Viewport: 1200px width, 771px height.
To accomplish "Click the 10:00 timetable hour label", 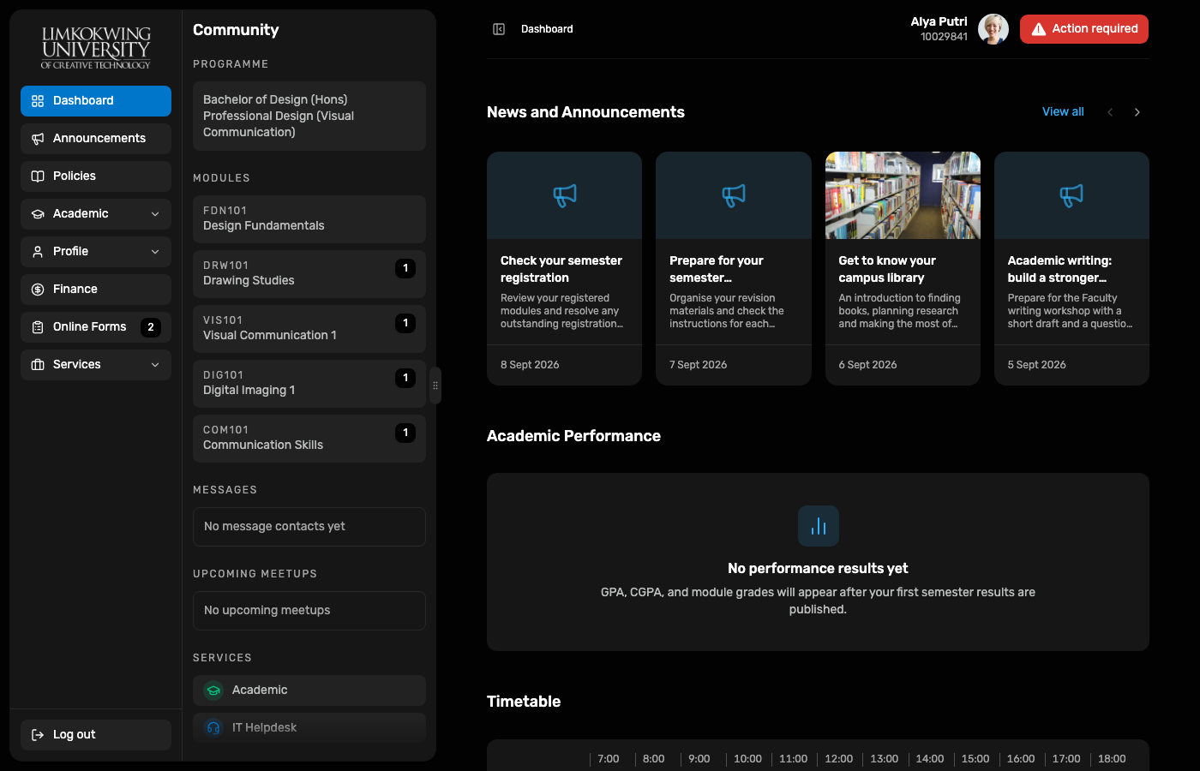I will 747,759.
